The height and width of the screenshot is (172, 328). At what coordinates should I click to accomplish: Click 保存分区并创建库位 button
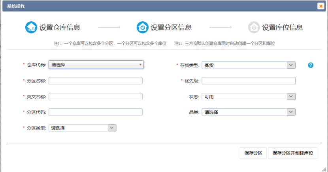[x=292, y=153]
